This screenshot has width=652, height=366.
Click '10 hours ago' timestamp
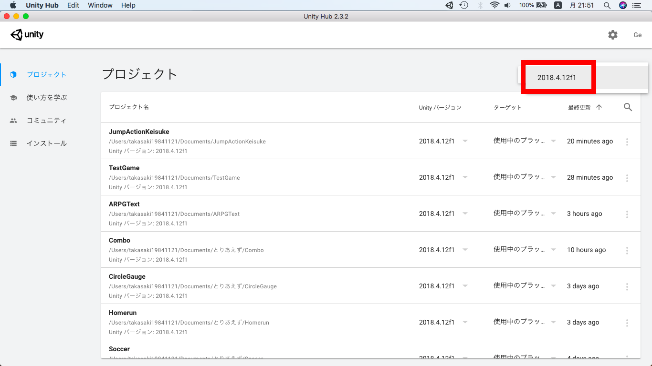pyautogui.click(x=586, y=250)
